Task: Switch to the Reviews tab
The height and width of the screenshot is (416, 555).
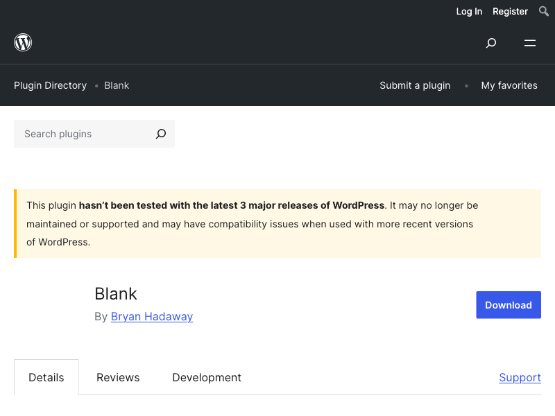Action: [118, 377]
